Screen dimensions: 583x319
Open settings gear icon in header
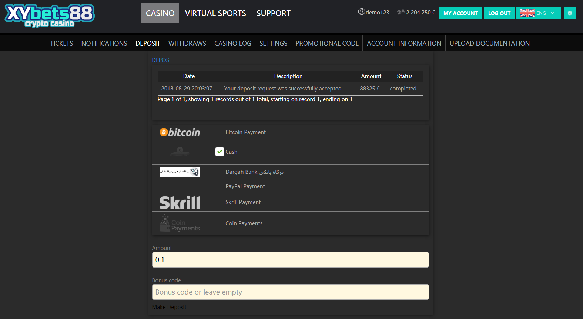click(x=569, y=13)
